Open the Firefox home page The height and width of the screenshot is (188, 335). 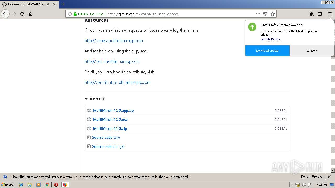[x=31, y=14]
